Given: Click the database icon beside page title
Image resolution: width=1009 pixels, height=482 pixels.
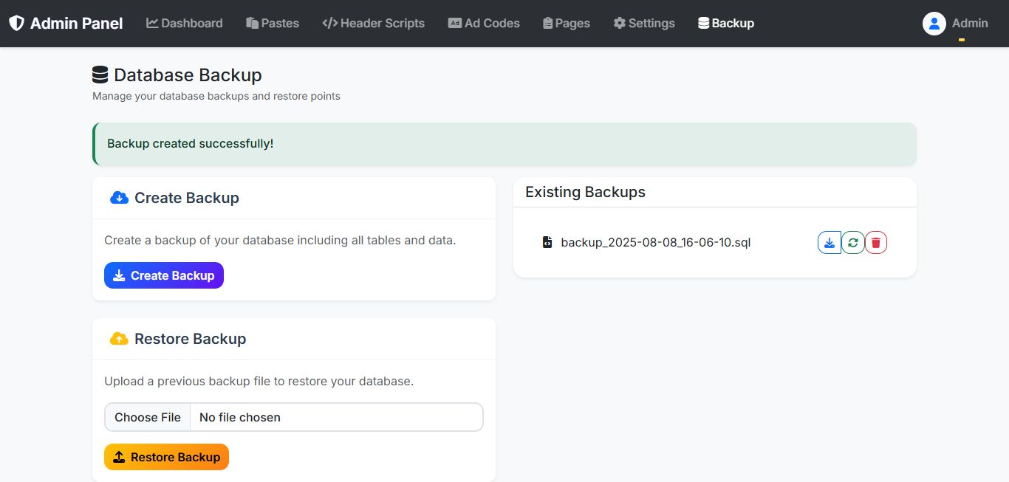Looking at the screenshot, I should click(x=100, y=75).
